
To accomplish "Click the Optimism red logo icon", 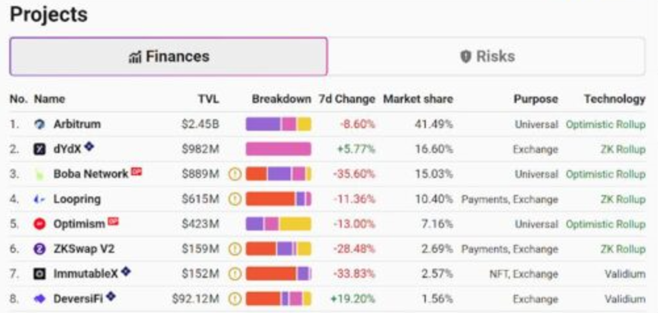I will [x=39, y=224].
